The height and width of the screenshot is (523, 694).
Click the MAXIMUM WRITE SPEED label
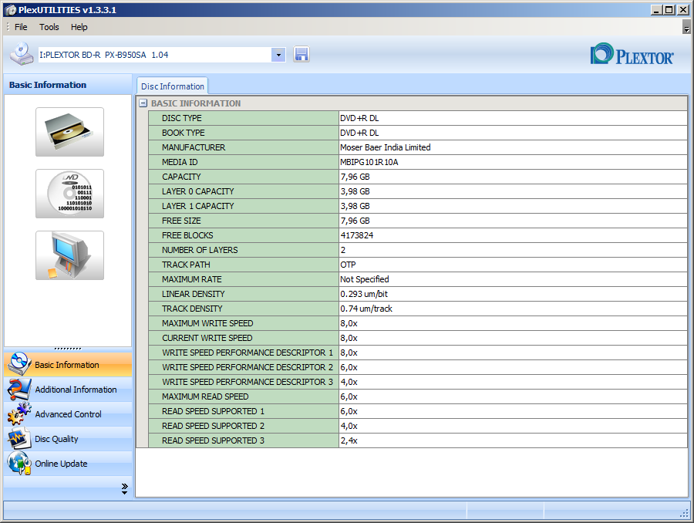click(207, 323)
